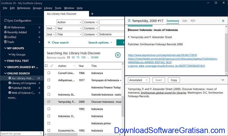Collapse the preview pane chevron
This screenshot has width=228, height=136.
coord(223,80)
